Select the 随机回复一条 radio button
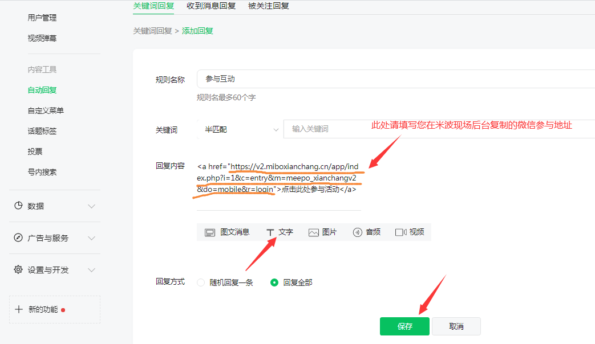Screen dimensions: 595x344 click(x=201, y=282)
